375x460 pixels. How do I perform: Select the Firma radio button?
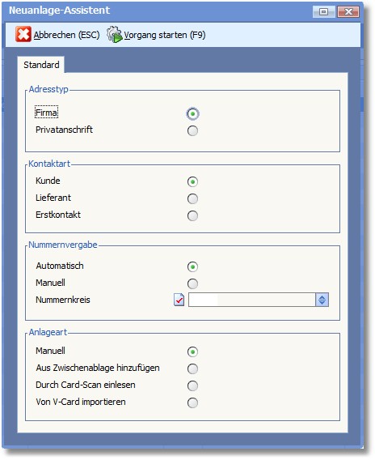(x=192, y=114)
